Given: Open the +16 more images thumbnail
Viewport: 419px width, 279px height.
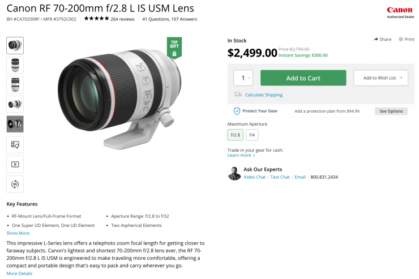Looking at the screenshot, I should pyautogui.click(x=15, y=124).
